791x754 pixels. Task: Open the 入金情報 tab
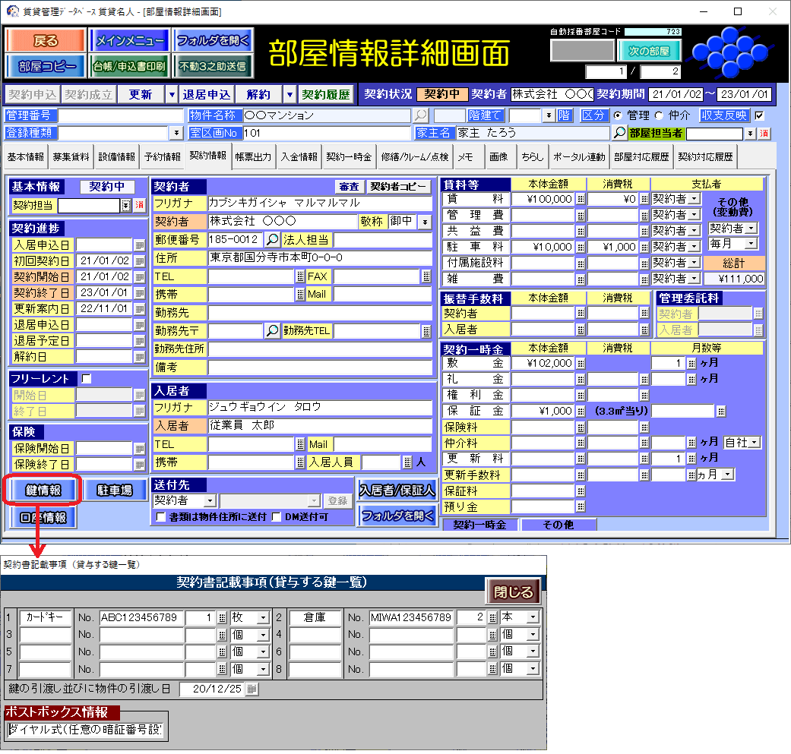pyautogui.click(x=299, y=157)
